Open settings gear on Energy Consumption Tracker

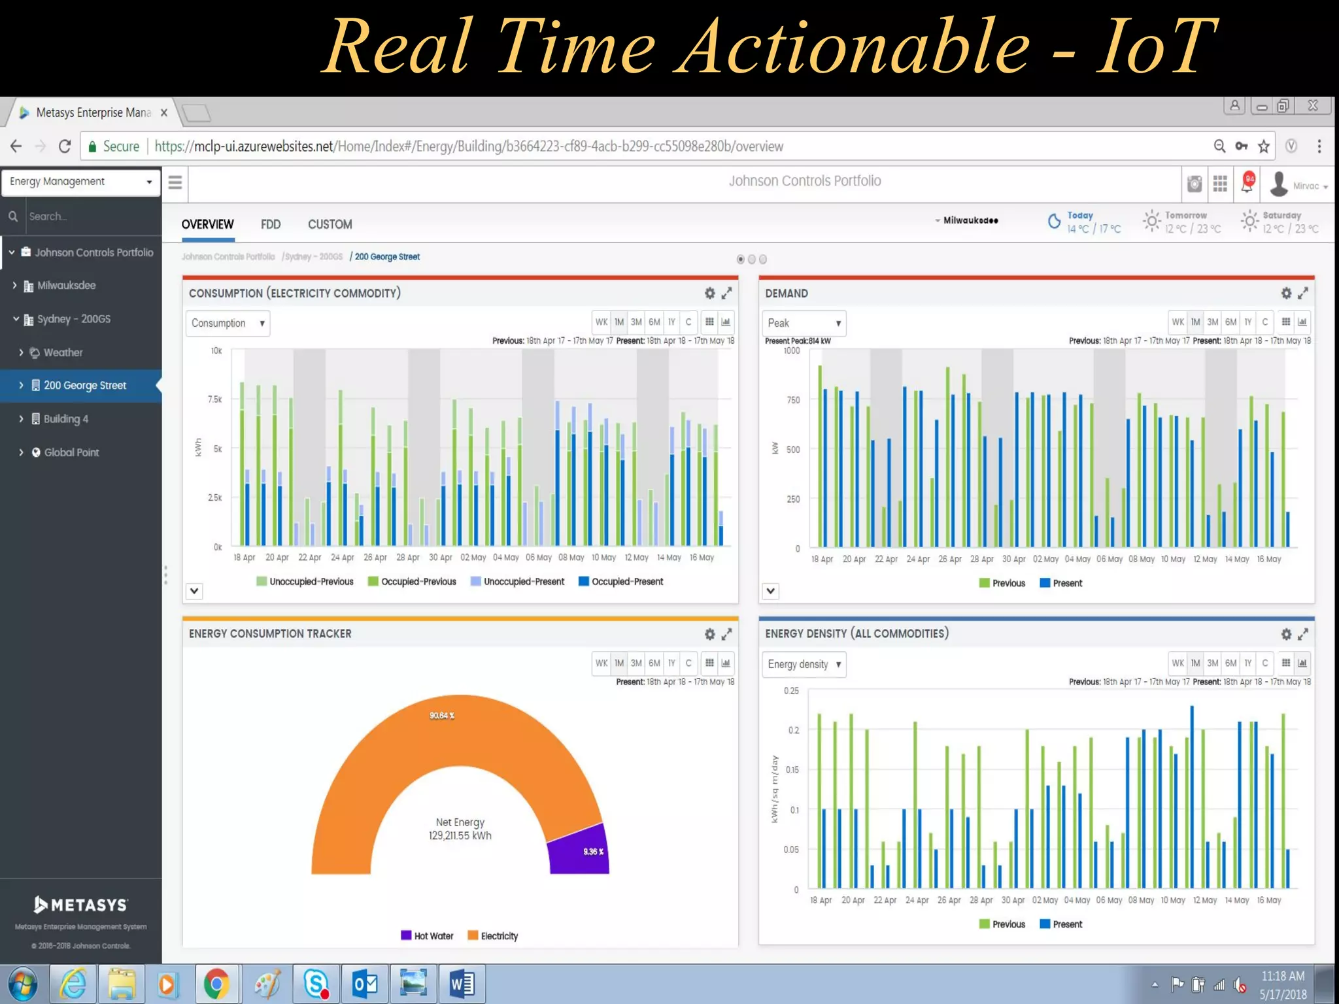(709, 634)
